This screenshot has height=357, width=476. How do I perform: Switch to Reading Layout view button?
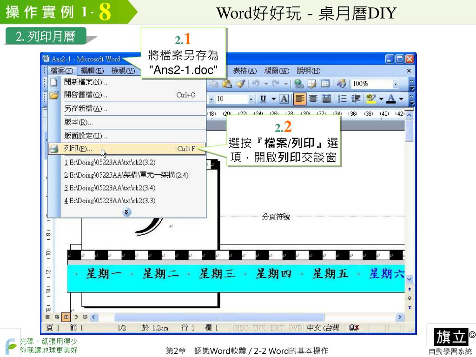(85, 317)
